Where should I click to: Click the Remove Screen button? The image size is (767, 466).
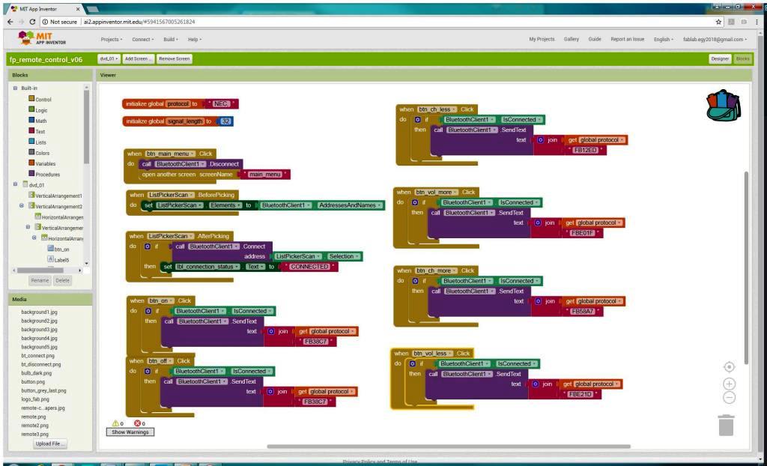click(174, 58)
